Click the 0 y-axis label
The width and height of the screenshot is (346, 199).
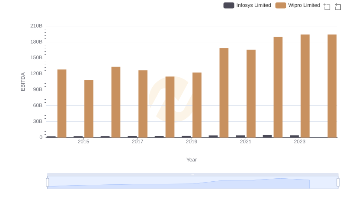[41, 137]
